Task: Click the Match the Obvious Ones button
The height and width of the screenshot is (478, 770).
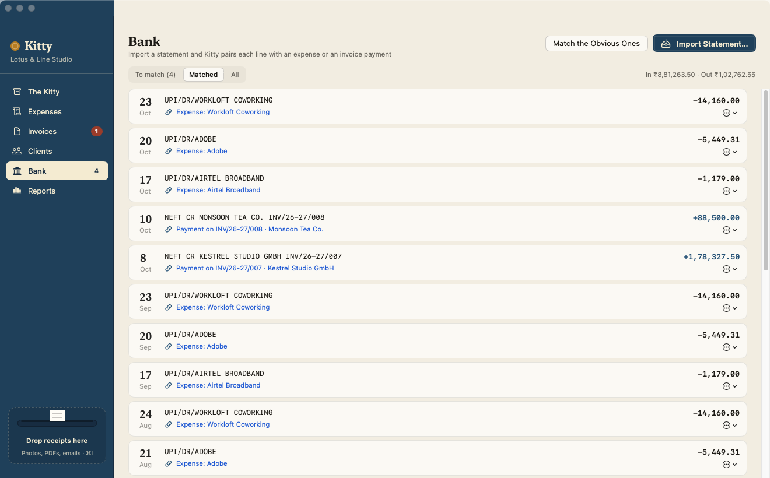Action: tap(596, 44)
